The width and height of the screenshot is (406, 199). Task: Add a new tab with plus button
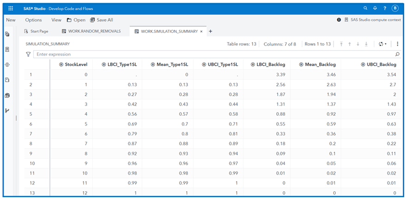click(x=210, y=31)
